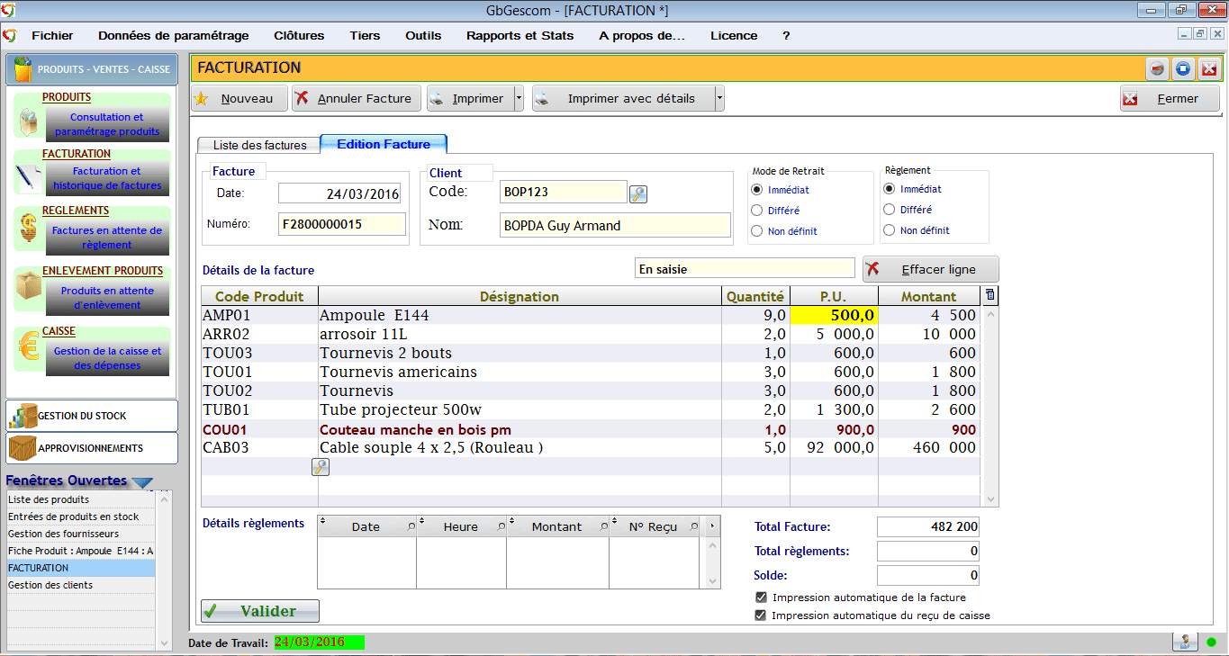Click the invoice grid column settings icon
This screenshot has width=1229, height=656.
tap(990, 295)
